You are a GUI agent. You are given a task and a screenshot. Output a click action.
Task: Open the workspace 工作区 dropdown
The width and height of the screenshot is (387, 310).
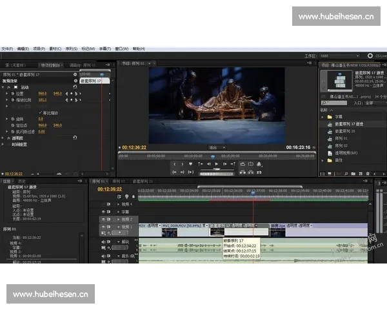[x=339, y=56]
